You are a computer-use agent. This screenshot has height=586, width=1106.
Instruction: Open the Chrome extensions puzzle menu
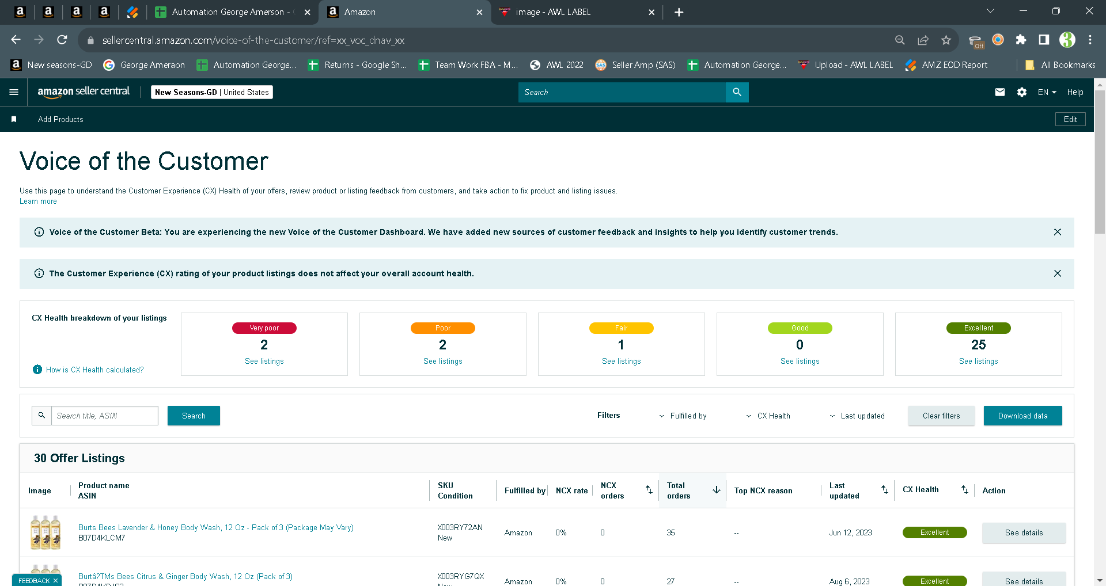point(1021,40)
